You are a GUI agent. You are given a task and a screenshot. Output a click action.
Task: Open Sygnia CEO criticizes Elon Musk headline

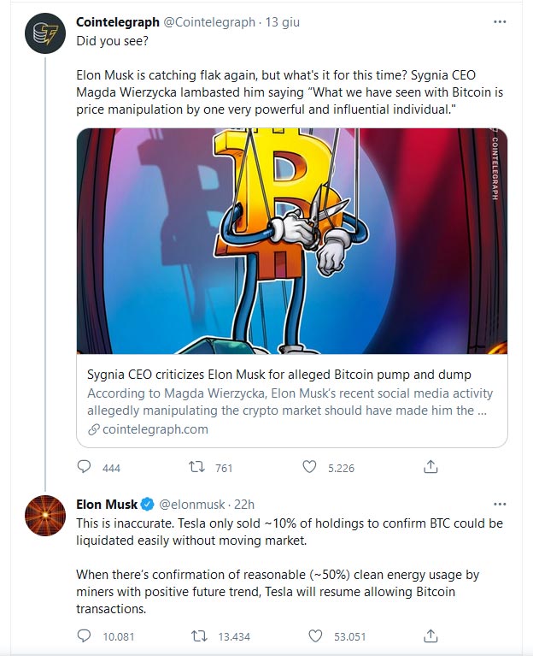click(x=278, y=375)
